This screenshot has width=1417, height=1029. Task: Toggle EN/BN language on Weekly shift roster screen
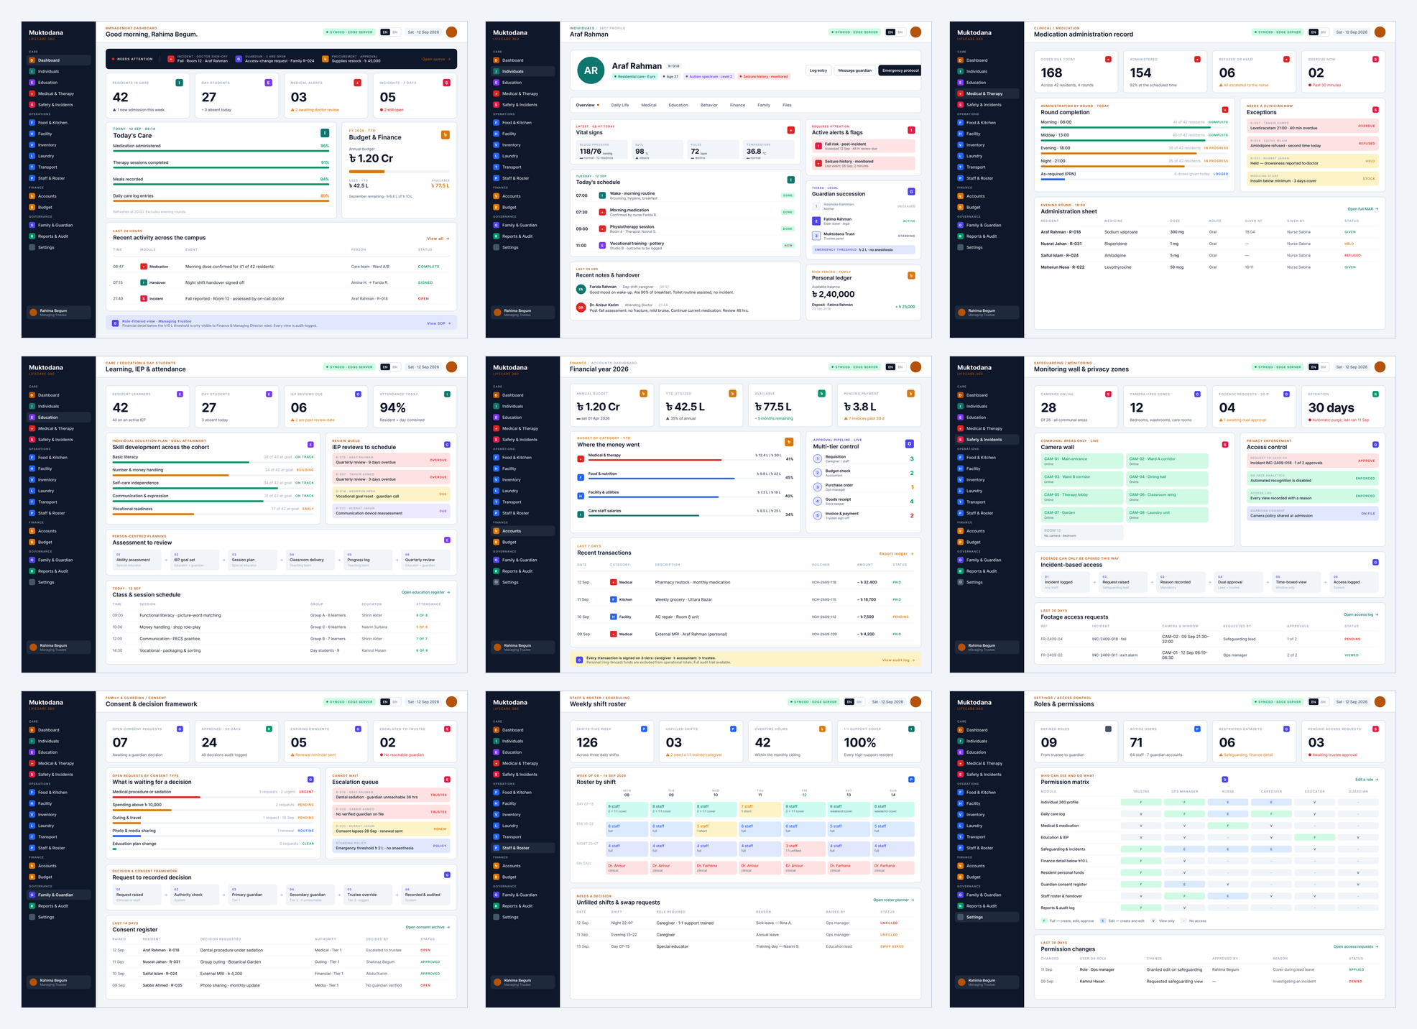point(854,702)
